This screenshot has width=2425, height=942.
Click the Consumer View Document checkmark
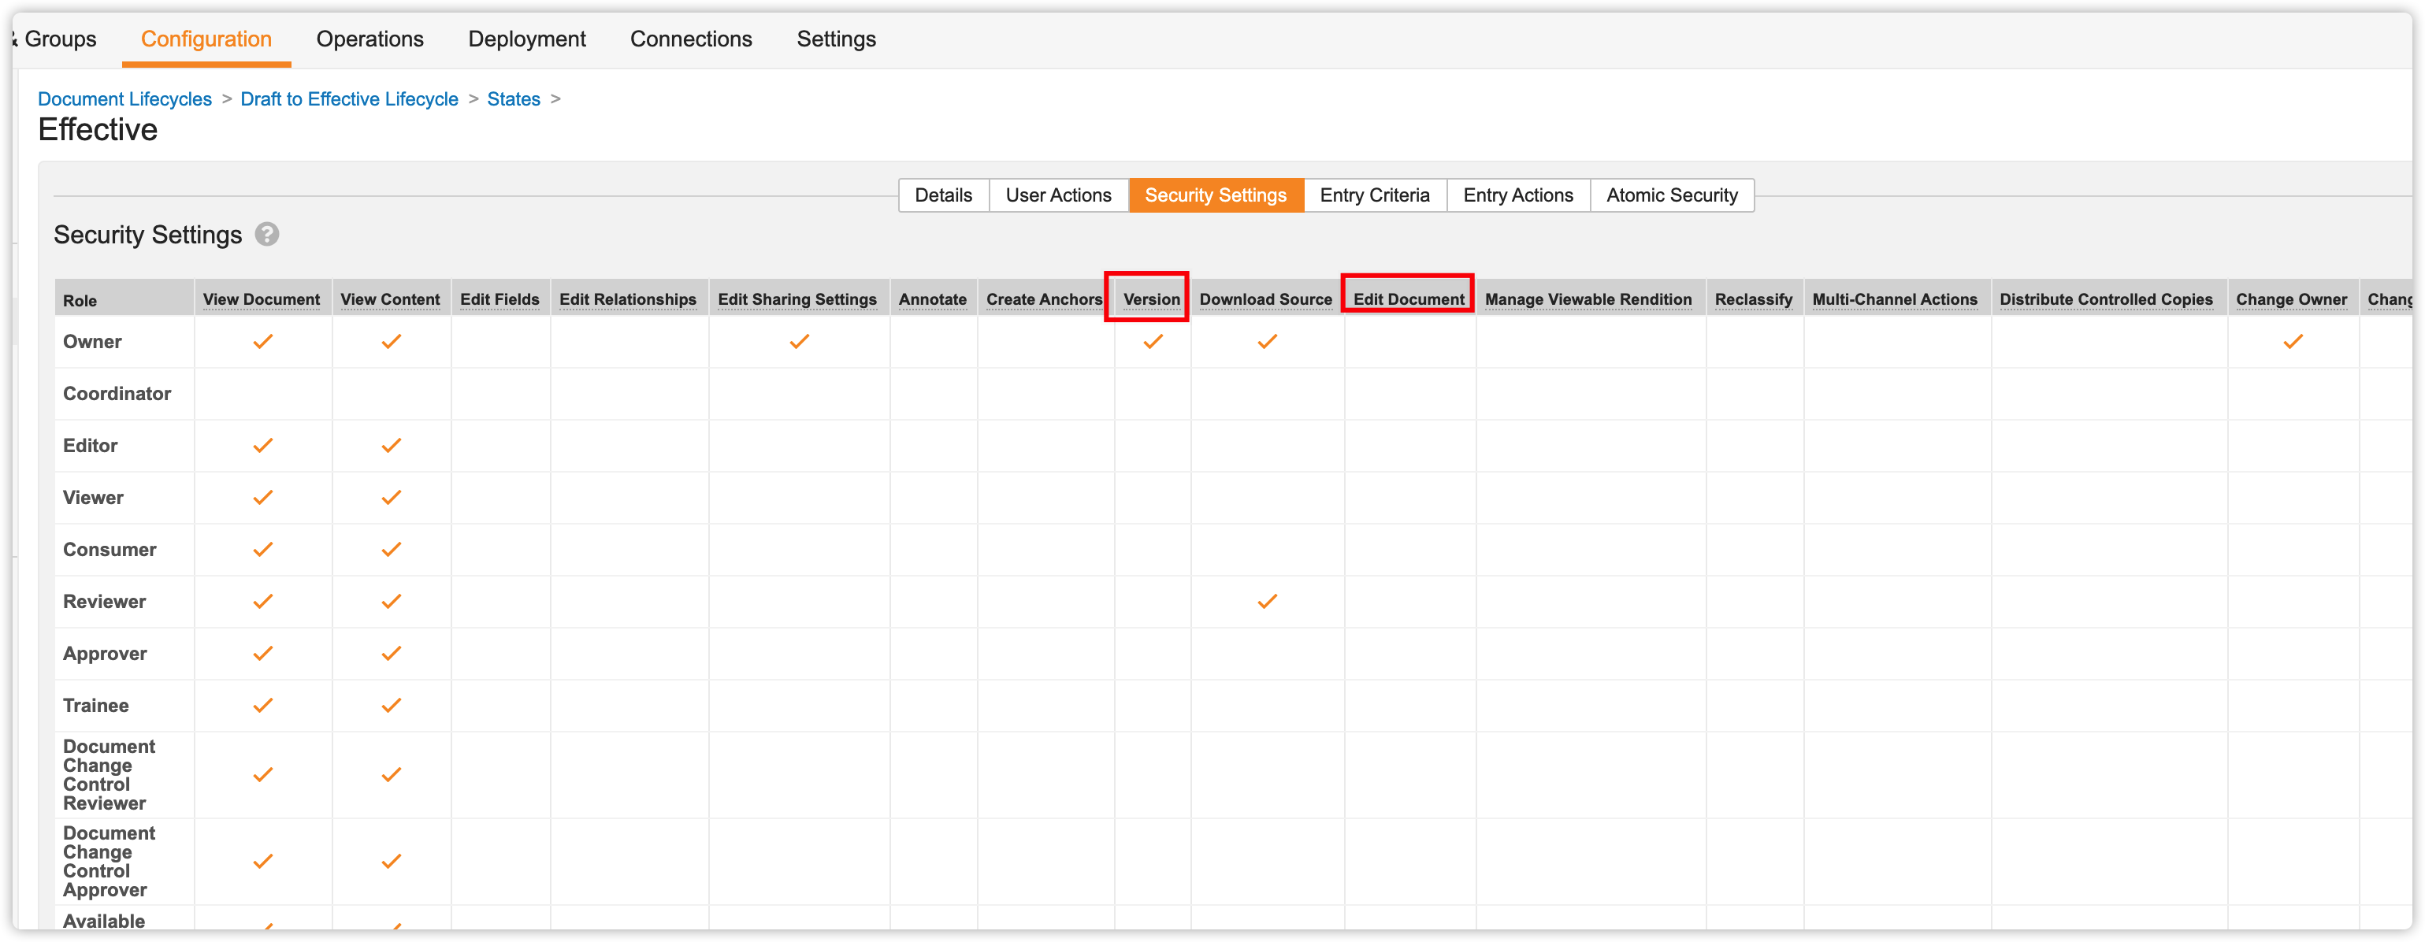point(262,550)
